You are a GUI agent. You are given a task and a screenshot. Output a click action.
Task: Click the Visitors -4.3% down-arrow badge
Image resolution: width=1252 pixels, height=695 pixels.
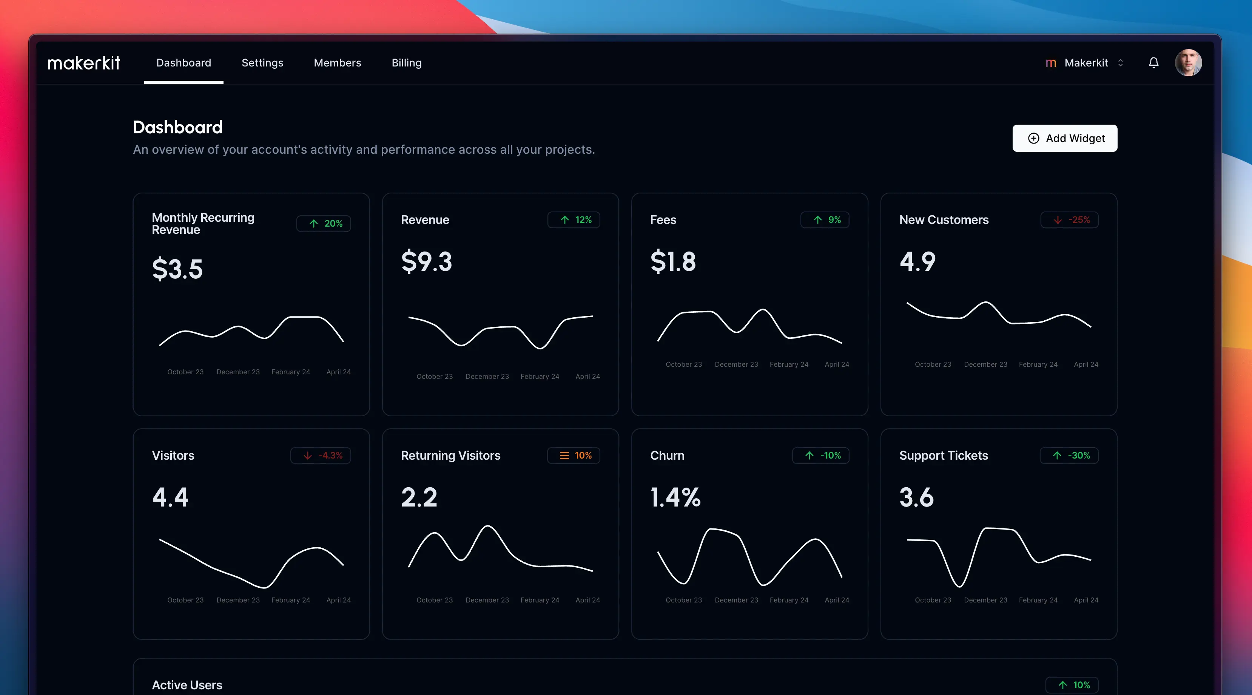pos(321,455)
